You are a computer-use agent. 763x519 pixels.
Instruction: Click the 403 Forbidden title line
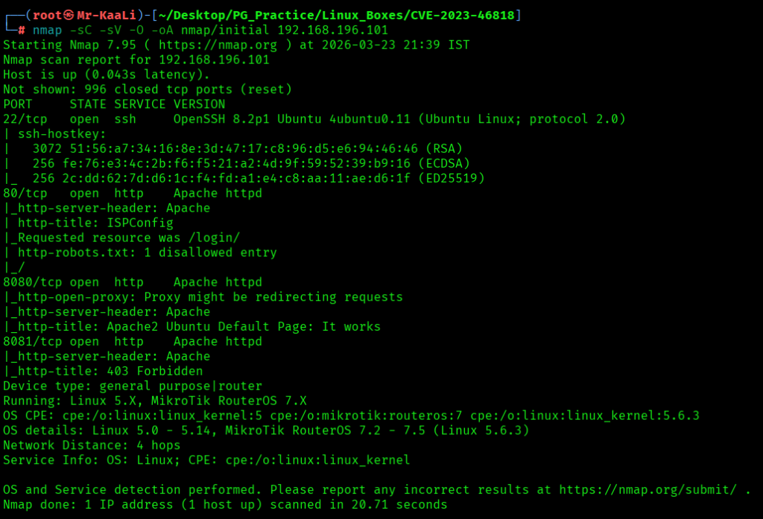point(103,371)
